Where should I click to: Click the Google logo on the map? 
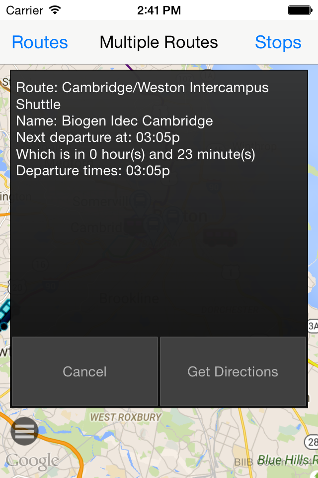click(32, 461)
